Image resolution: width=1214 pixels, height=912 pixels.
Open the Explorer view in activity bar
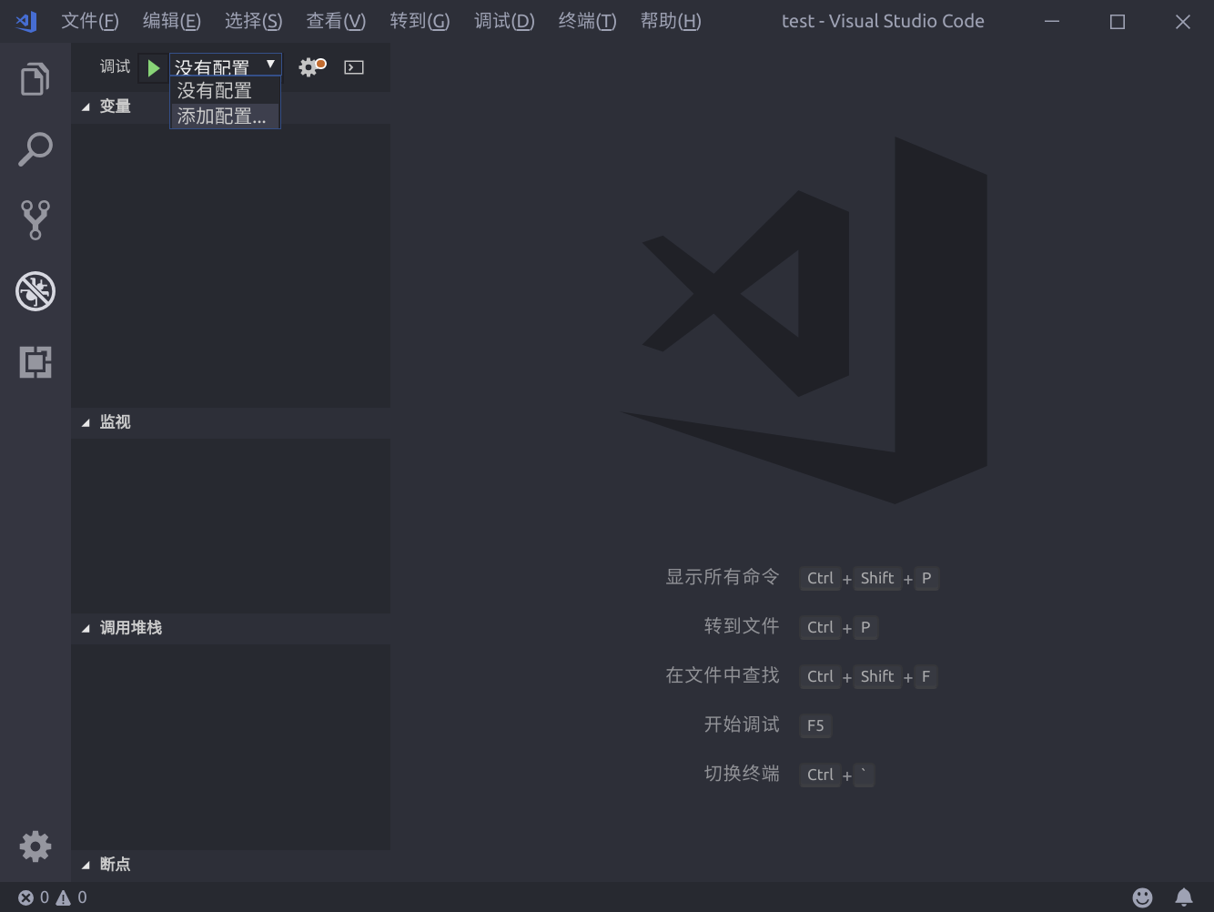tap(35, 79)
